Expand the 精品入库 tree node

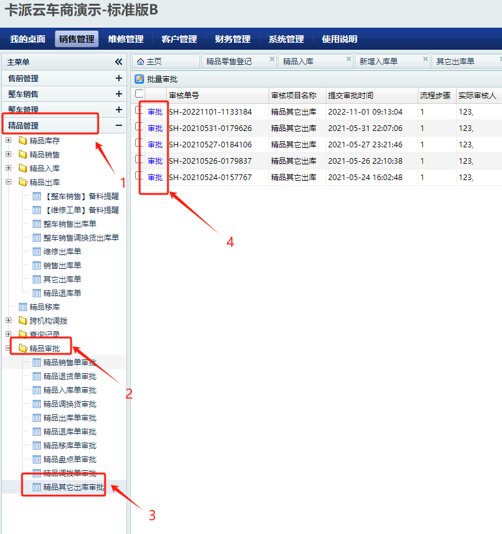(x=9, y=168)
